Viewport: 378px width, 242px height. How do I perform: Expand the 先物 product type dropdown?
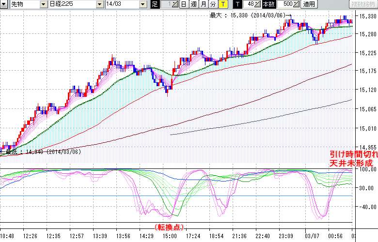click(x=44, y=4)
